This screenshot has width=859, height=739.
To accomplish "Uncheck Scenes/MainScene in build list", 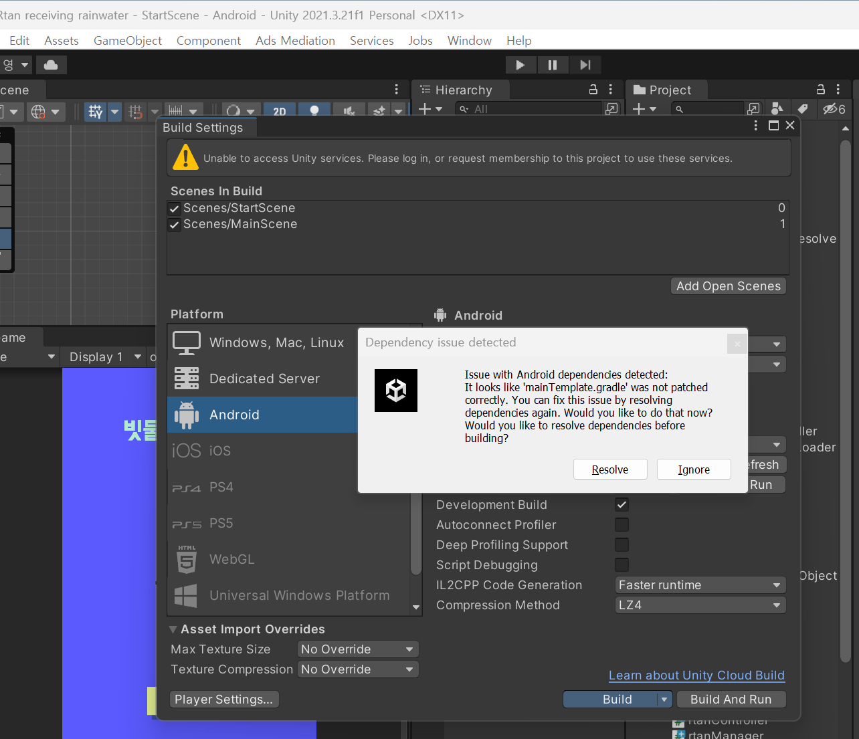I will (x=175, y=225).
